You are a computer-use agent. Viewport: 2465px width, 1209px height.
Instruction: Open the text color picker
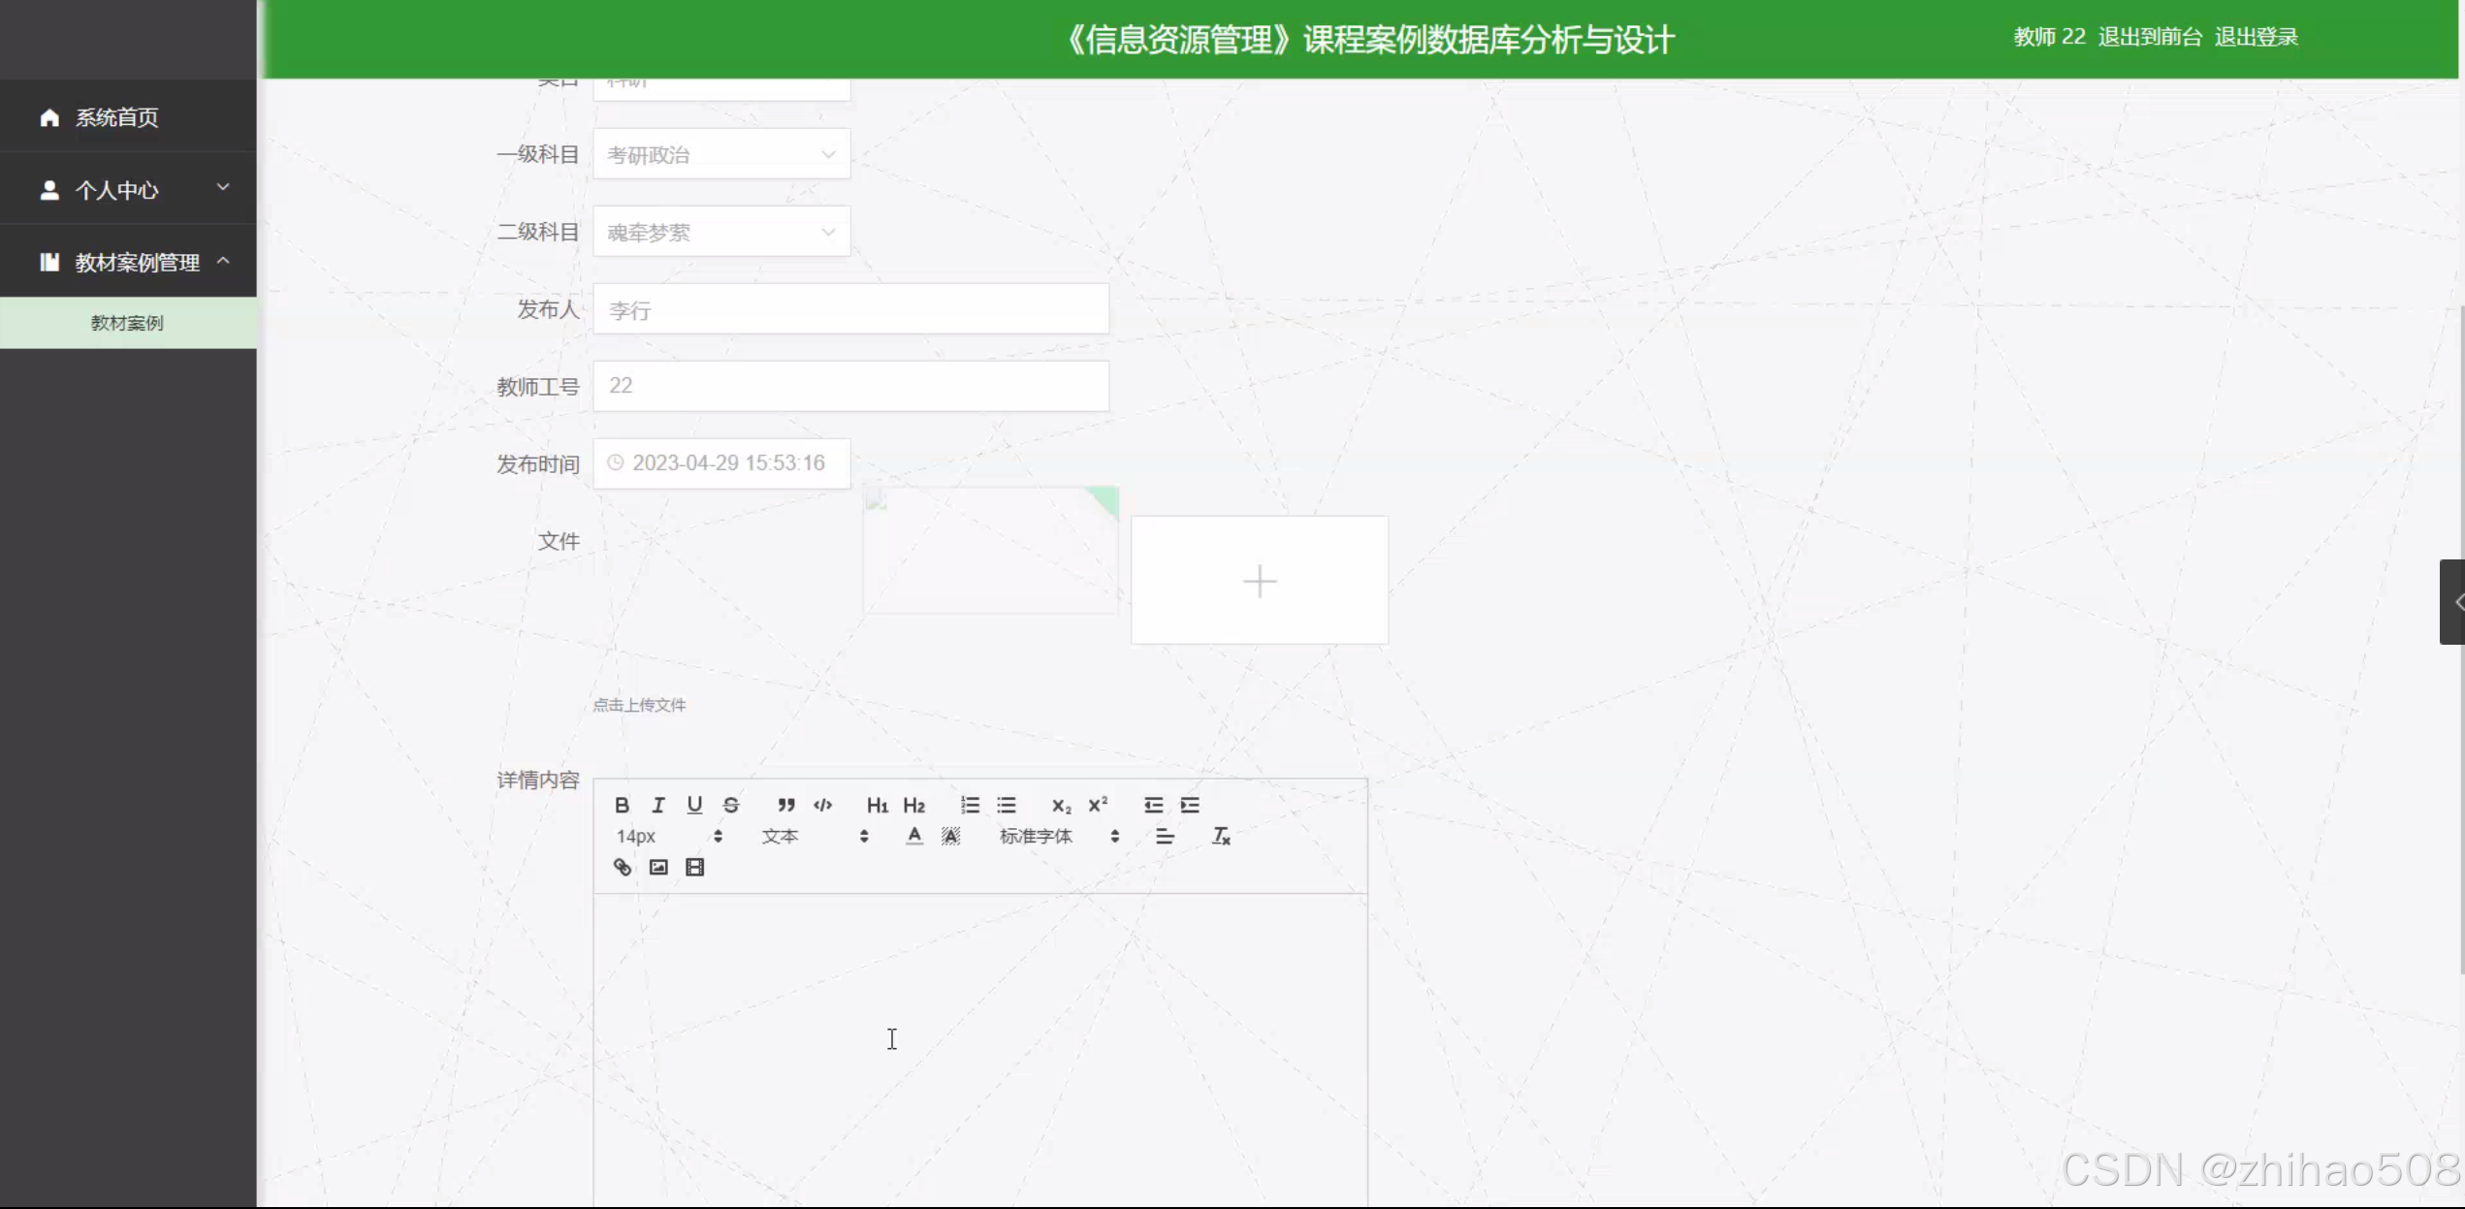pyautogui.click(x=913, y=836)
